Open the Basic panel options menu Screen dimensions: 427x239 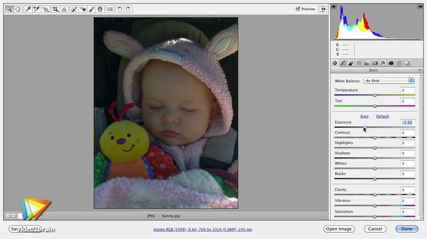420,70
